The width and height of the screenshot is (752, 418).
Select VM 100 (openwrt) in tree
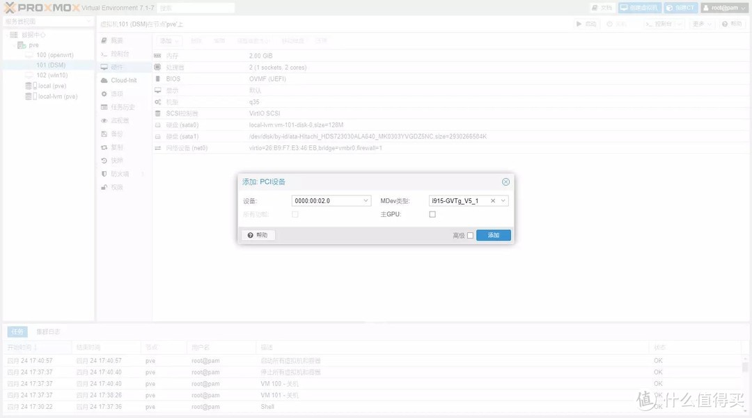click(49, 55)
